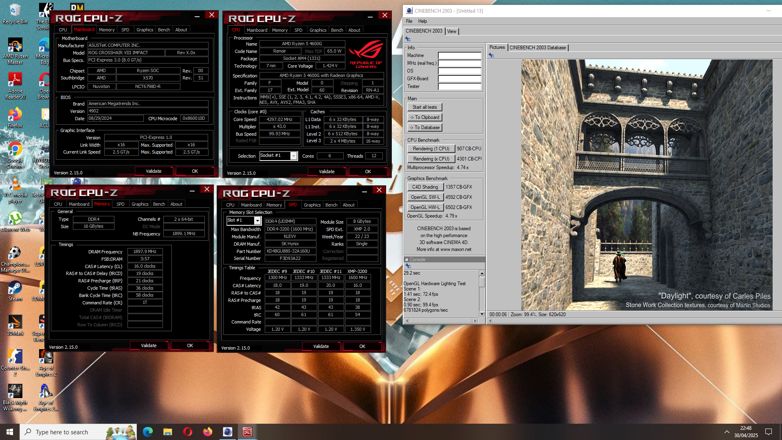Click the taskbar search box
This screenshot has height=440, width=782.
click(x=78, y=432)
